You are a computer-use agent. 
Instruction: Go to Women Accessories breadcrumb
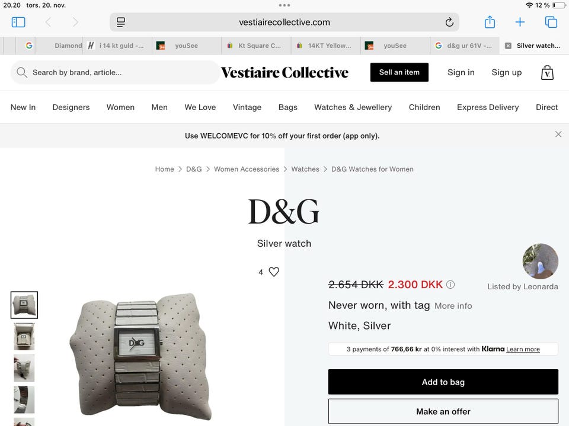coord(247,169)
